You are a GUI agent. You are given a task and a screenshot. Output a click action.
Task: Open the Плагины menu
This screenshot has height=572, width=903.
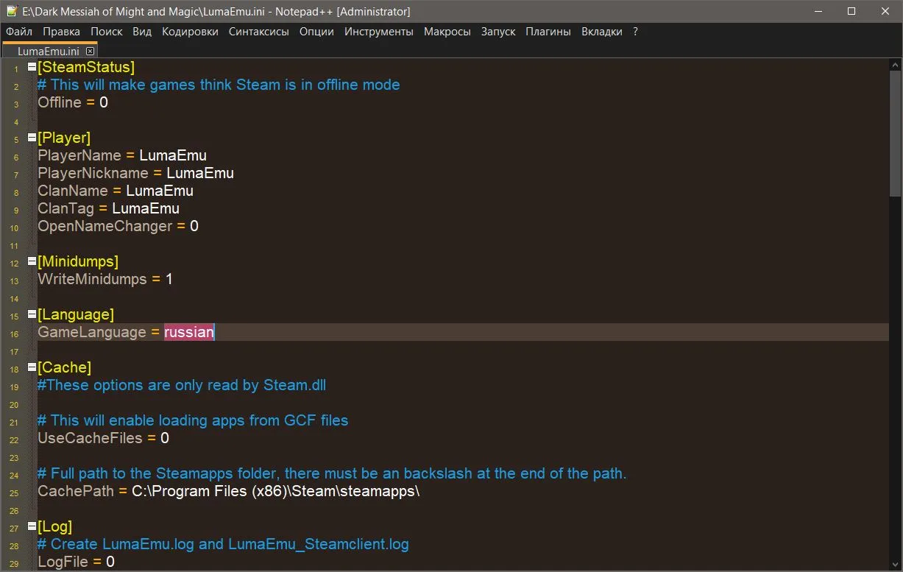(548, 32)
